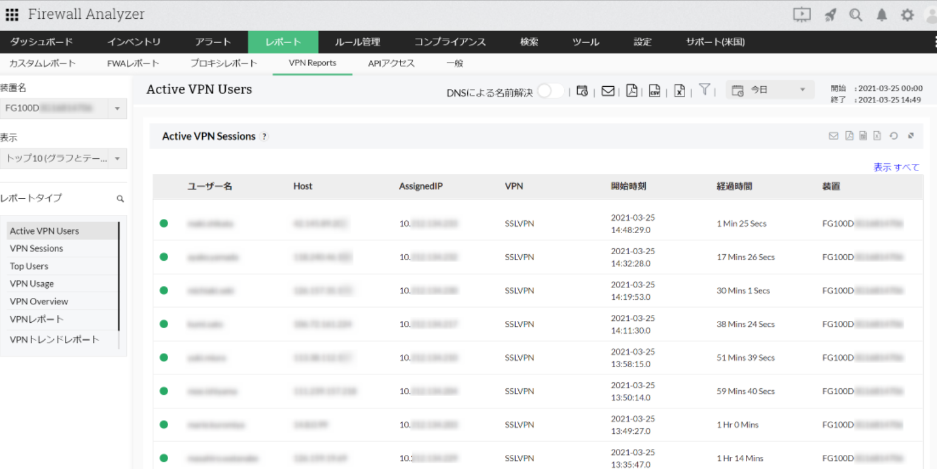
Task: Click help icon beside Active VPN Sessions
Action: (264, 137)
